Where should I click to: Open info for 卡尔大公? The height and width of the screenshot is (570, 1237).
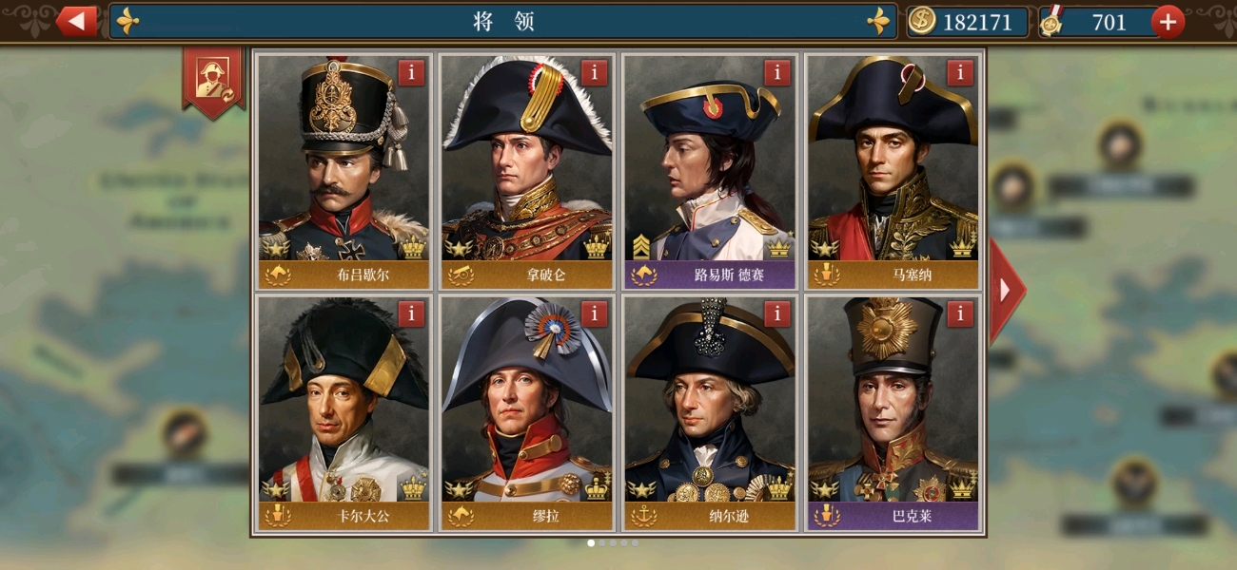(411, 314)
